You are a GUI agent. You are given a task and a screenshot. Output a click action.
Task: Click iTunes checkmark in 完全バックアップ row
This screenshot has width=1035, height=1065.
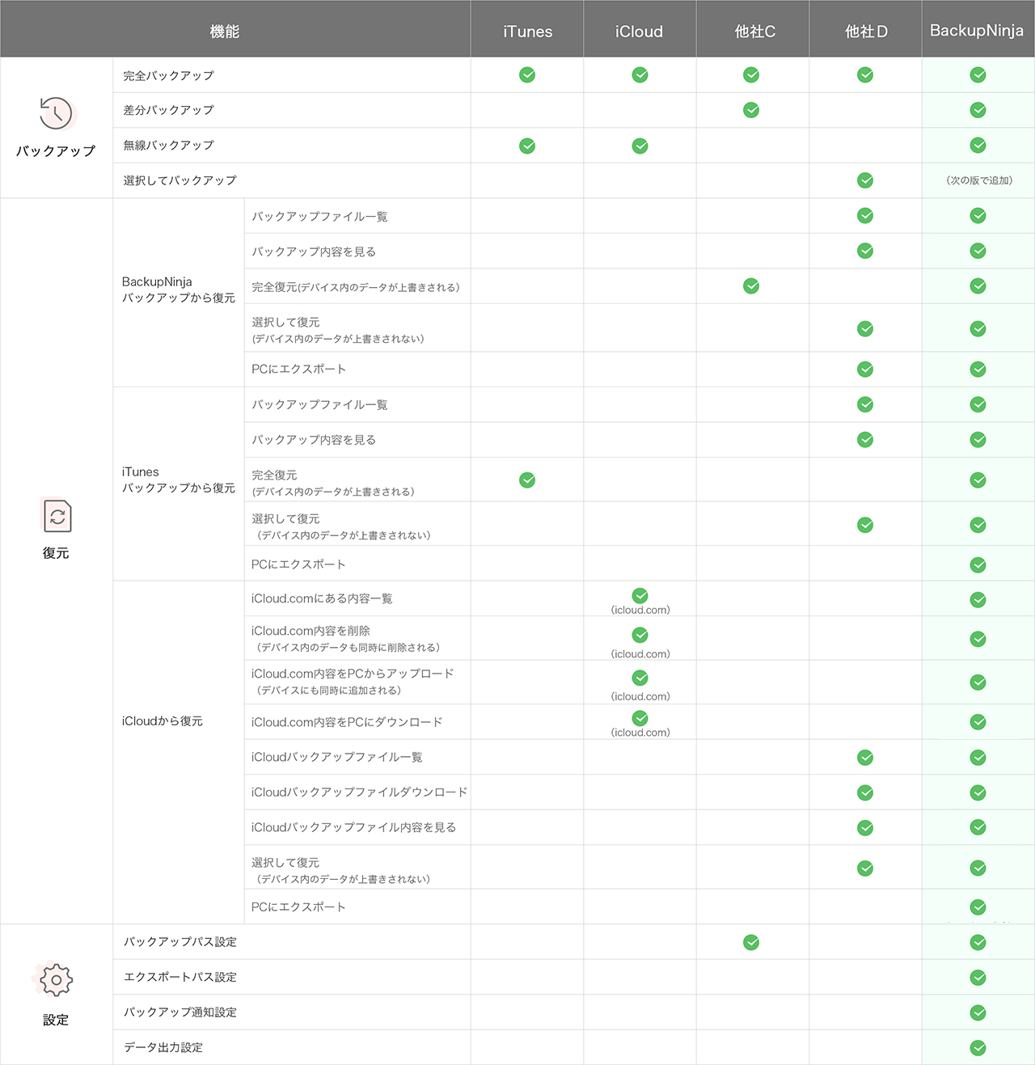[527, 74]
